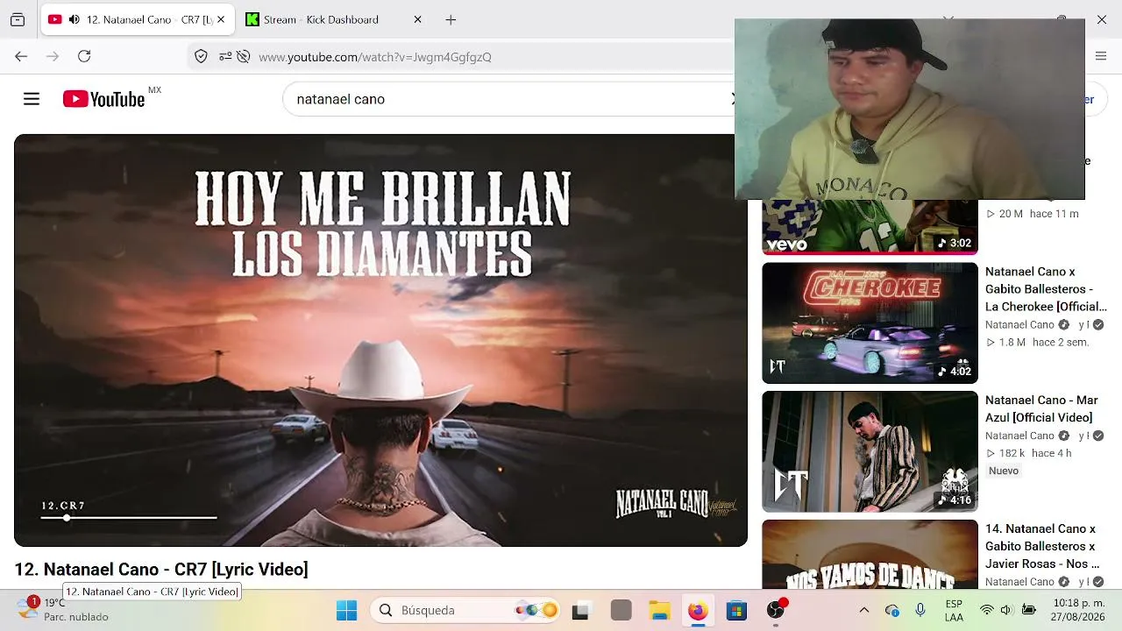Image resolution: width=1122 pixels, height=631 pixels.
Task: Change the ESP LAA keyboard language
Action: (x=954, y=610)
